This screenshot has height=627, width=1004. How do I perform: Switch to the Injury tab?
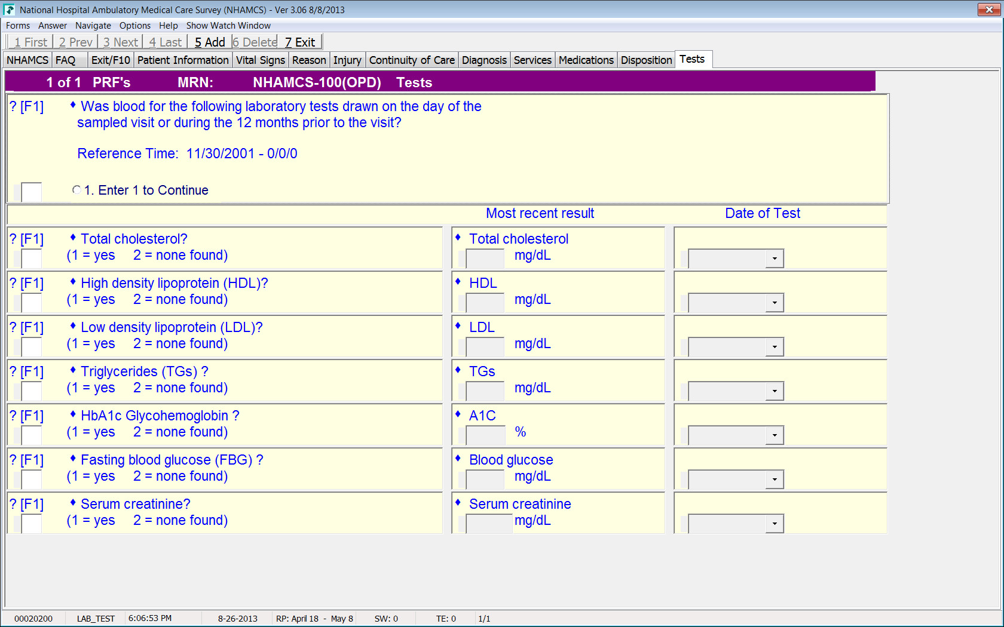pos(347,60)
